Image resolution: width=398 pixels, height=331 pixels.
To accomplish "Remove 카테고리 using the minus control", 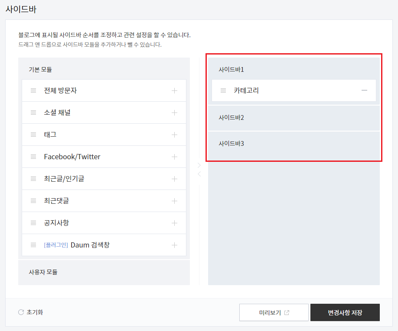I will (365, 90).
